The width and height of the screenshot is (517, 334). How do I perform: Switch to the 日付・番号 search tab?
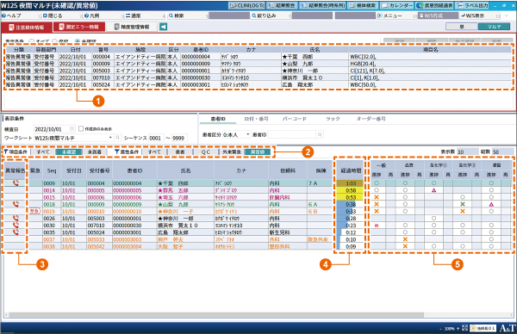(256, 119)
